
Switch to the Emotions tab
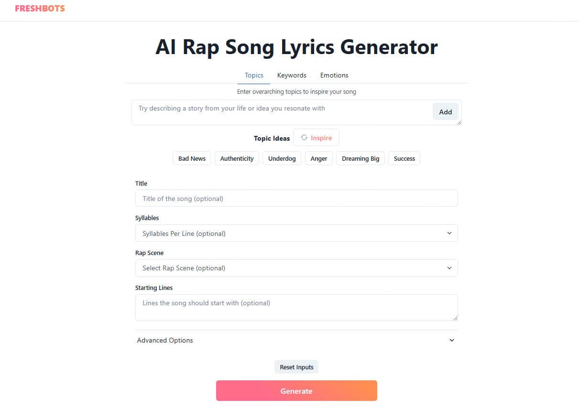tap(334, 75)
